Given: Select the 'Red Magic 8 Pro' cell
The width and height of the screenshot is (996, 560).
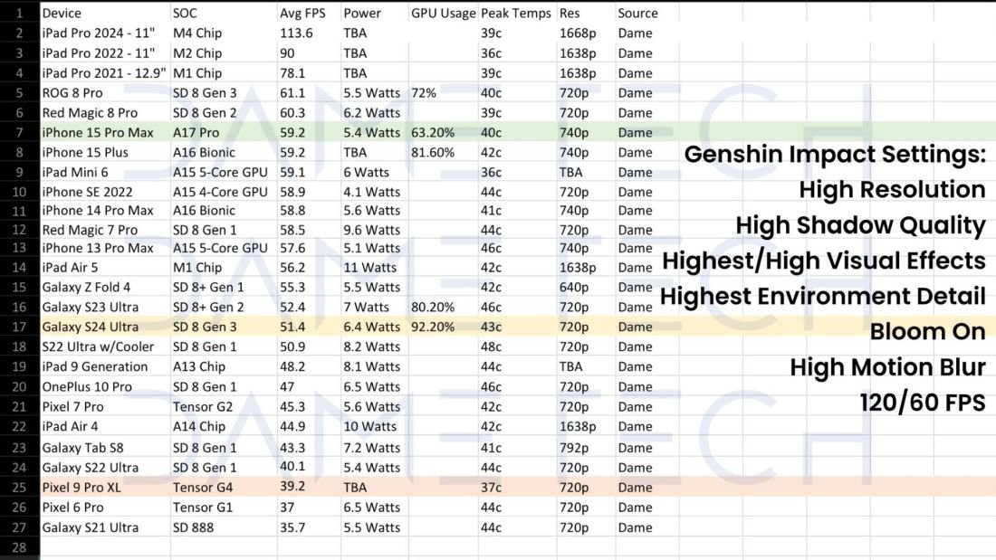Looking at the screenshot, I should pyautogui.click(x=105, y=112).
